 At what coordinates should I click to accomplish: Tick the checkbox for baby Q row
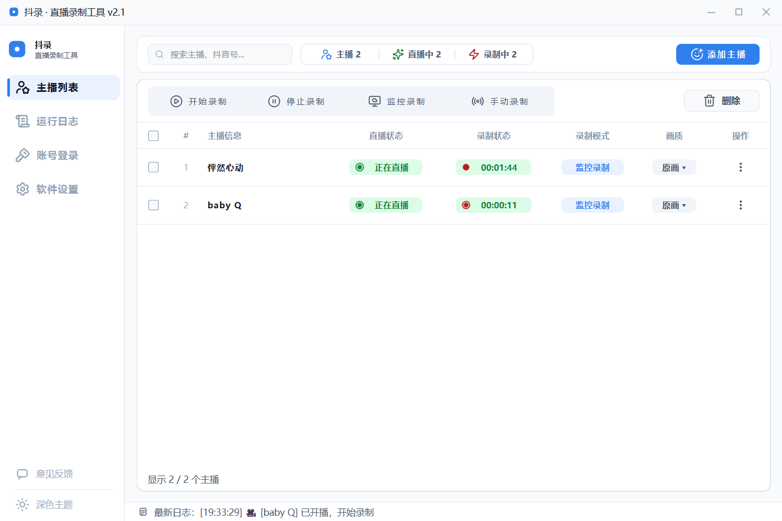pyautogui.click(x=153, y=205)
